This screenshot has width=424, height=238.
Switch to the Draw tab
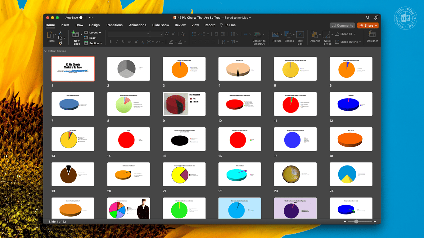pyautogui.click(x=79, y=25)
